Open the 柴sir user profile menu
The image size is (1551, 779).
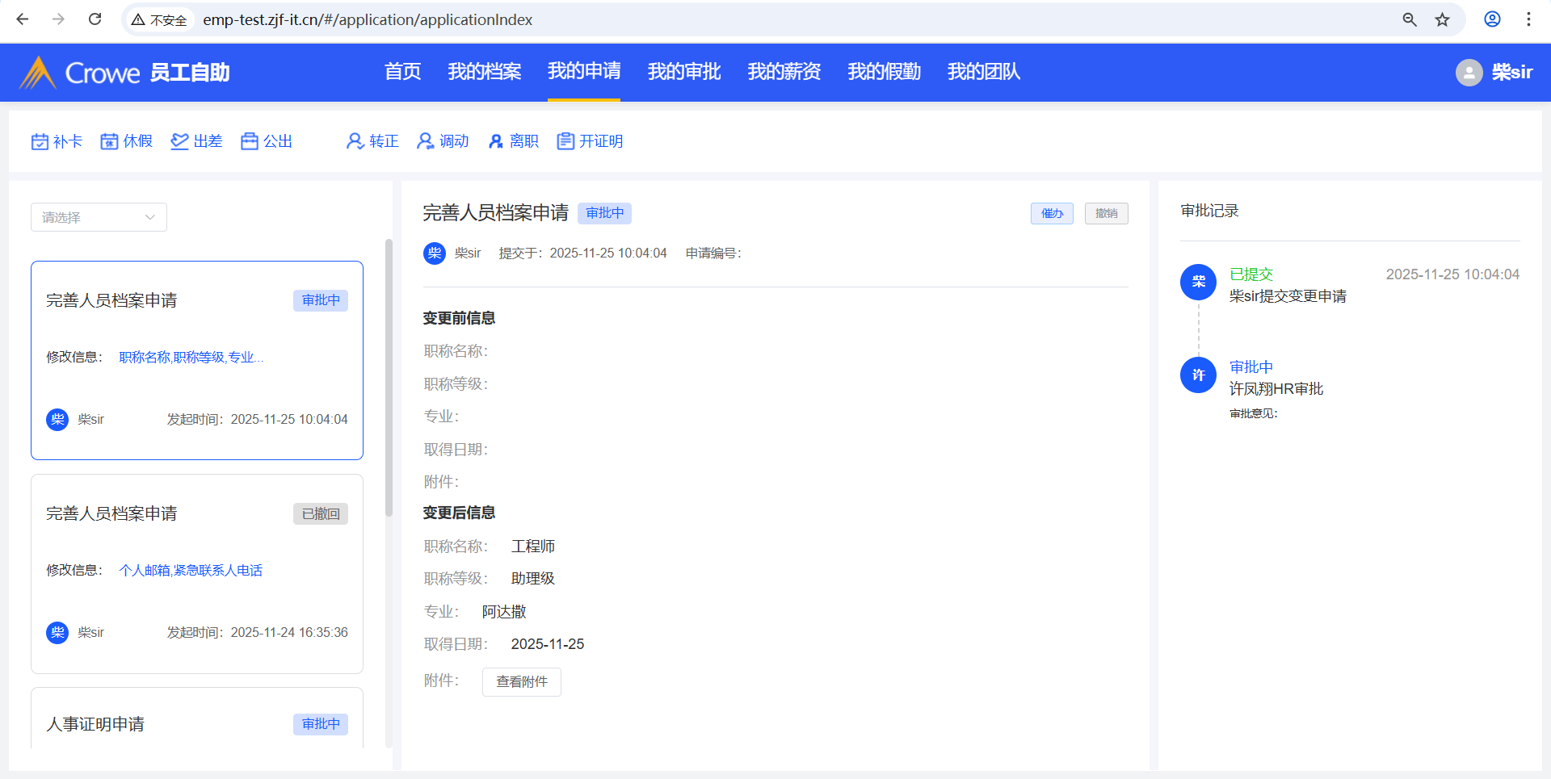(1494, 73)
